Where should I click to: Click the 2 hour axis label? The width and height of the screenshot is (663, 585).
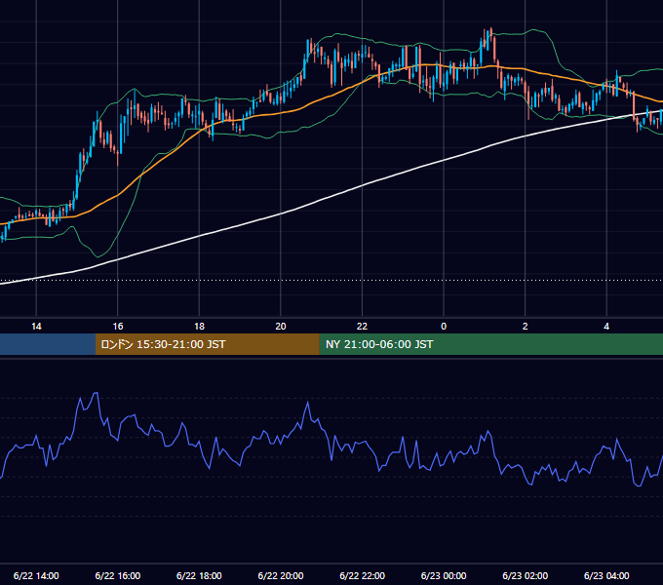(526, 327)
